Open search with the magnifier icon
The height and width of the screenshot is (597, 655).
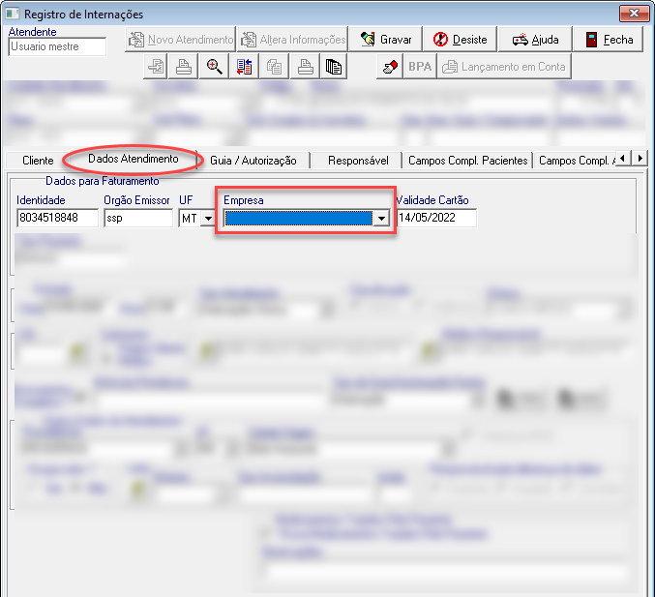point(214,67)
